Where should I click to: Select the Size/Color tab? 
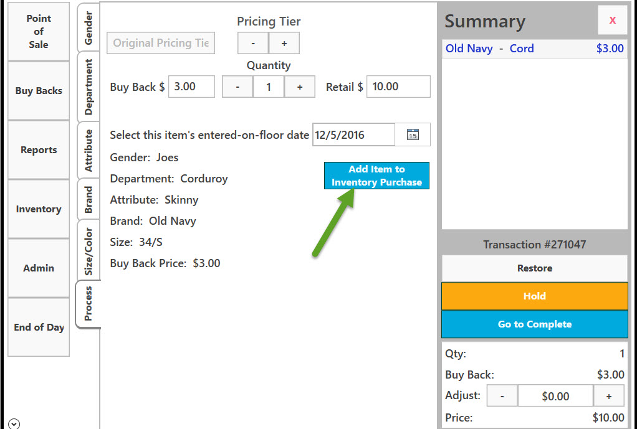88,250
